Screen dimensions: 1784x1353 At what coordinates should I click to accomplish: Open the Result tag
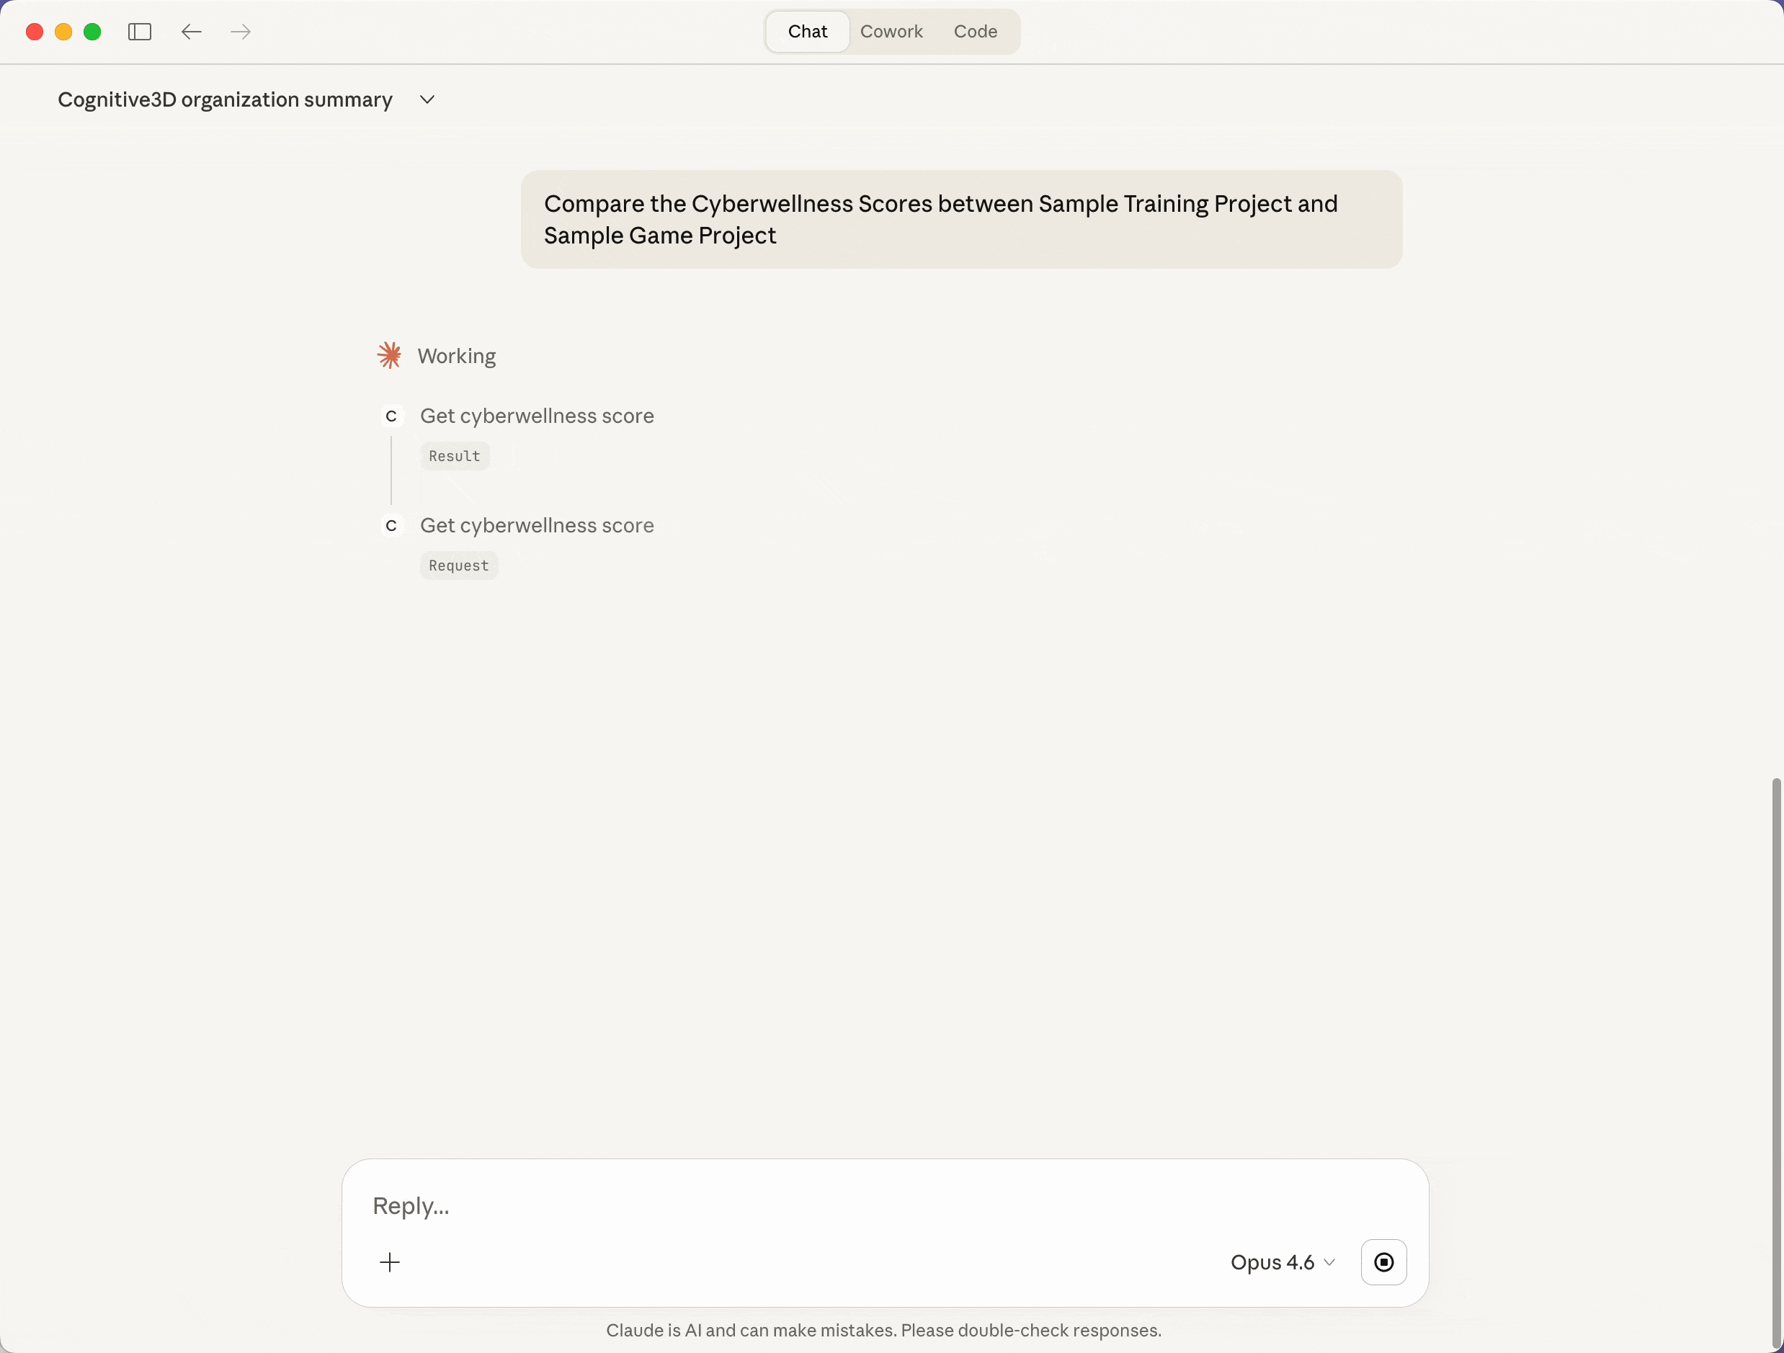pos(454,456)
